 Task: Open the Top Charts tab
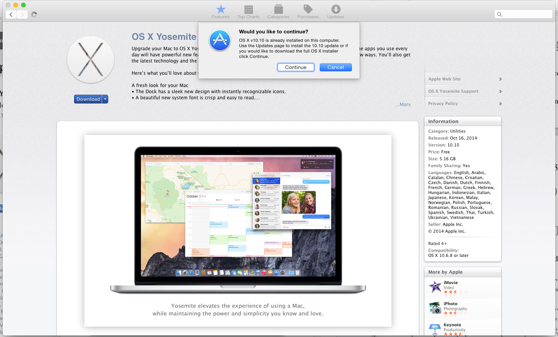[x=248, y=12]
